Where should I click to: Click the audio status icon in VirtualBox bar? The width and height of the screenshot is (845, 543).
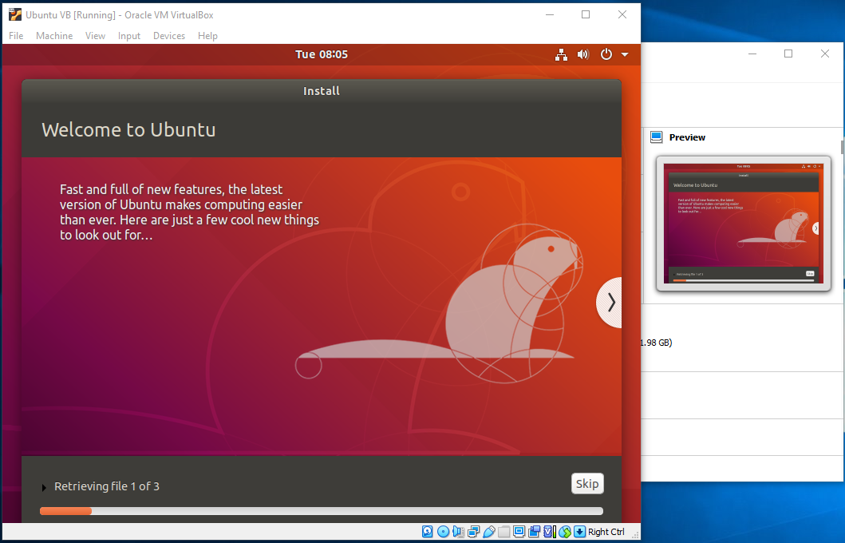click(459, 532)
